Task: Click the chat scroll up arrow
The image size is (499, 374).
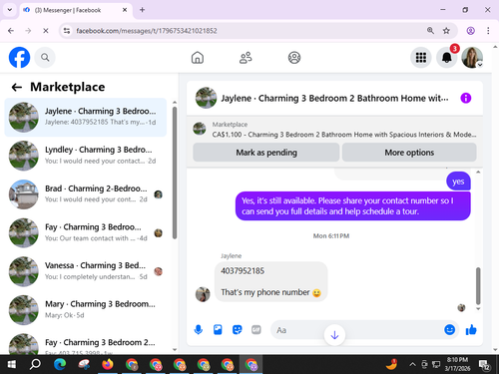Action: coord(478,172)
